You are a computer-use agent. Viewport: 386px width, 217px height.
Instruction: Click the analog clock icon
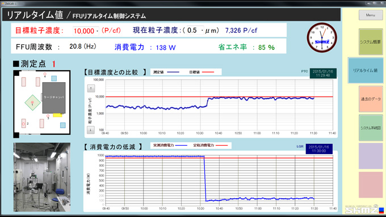point(322,37)
